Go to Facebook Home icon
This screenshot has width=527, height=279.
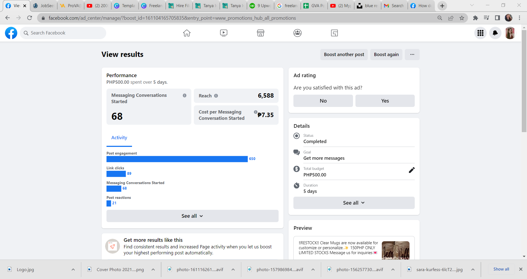point(187,33)
